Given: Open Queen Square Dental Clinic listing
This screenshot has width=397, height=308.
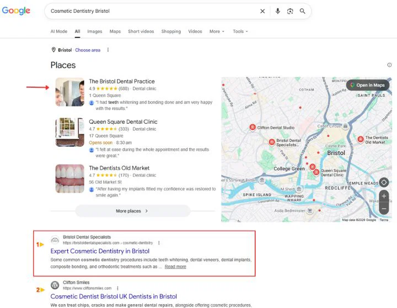Looking at the screenshot, I should pyautogui.click(x=123, y=121).
